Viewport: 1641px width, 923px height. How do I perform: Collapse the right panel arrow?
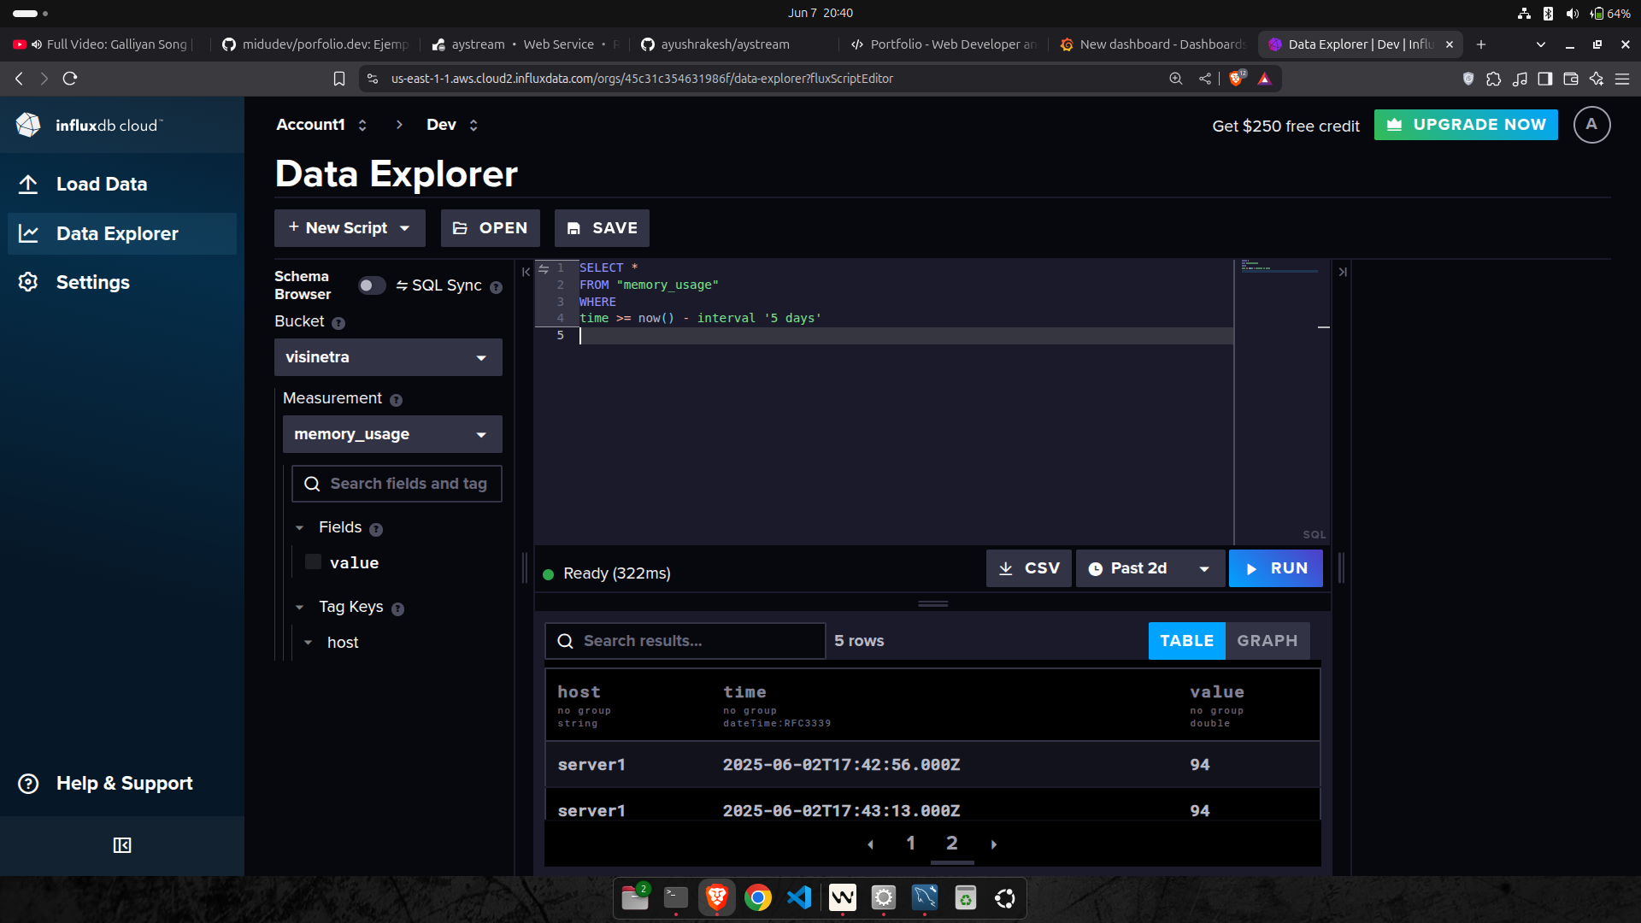(x=1343, y=272)
